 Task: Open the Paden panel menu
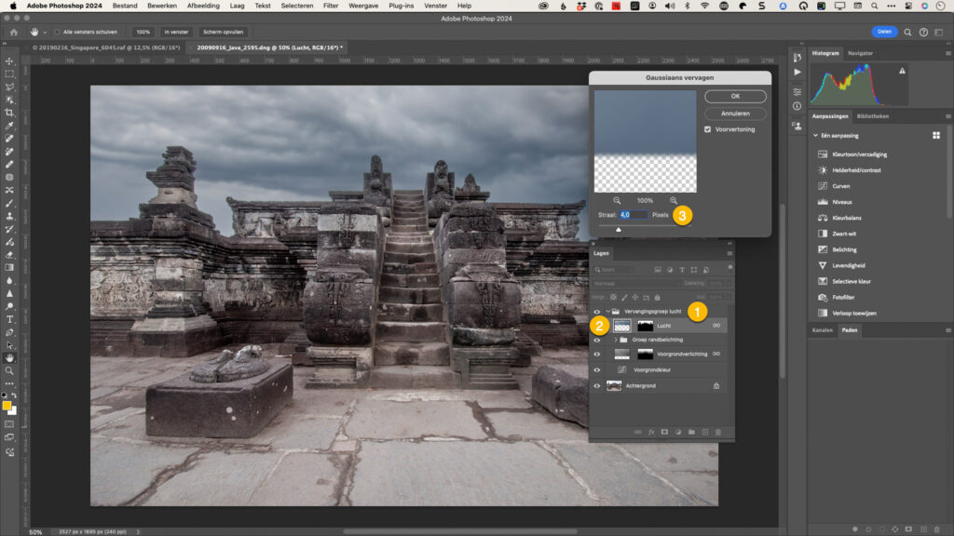click(947, 330)
